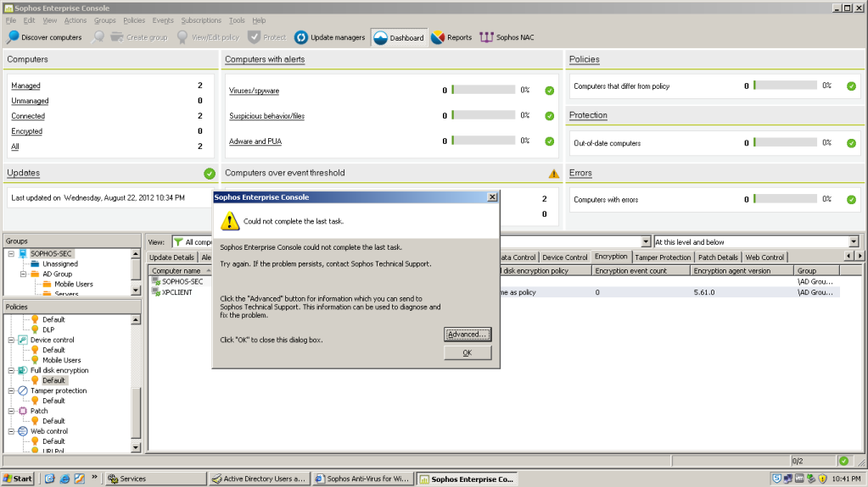The height and width of the screenshot is (487, 868).
Task: Collapse the Tamper protection node
Action: 11,390
